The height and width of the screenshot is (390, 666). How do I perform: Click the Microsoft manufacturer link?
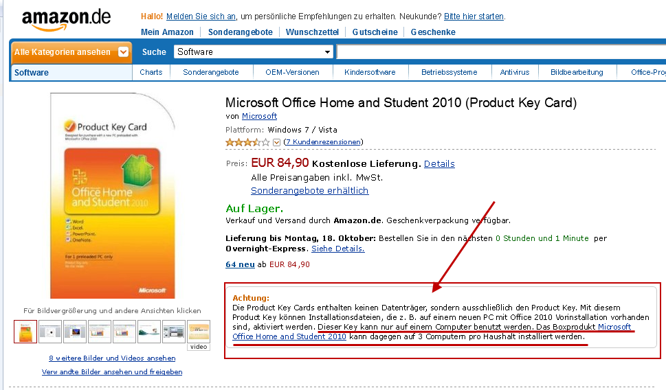point(260,116)
